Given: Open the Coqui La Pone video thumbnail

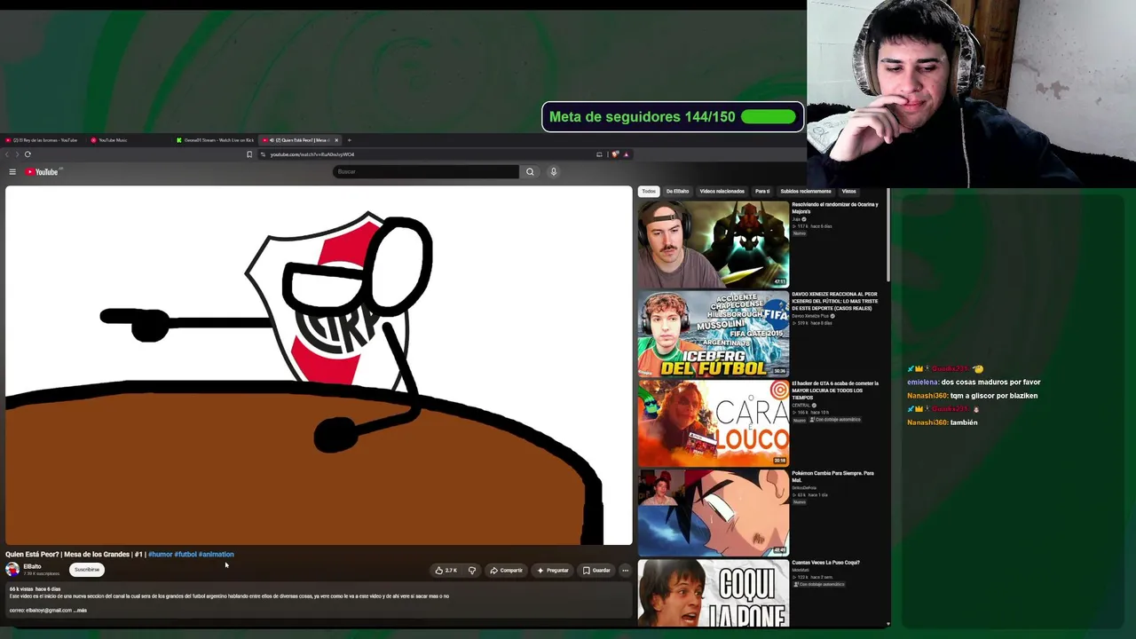Looking at the screenshot, I should 714,593.
